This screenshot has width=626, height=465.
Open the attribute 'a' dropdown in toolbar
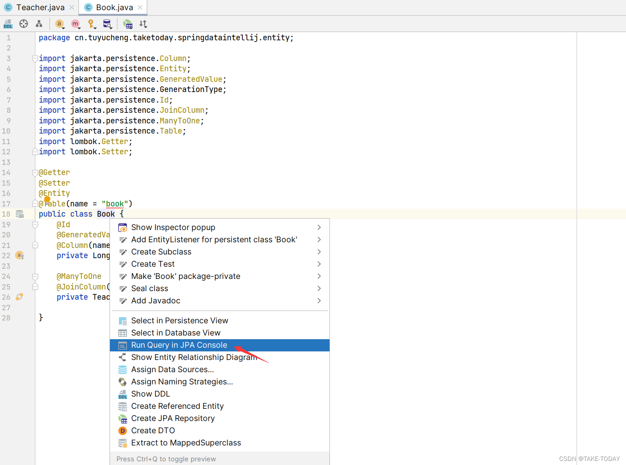pyautogui.click(x=60, y=24)
